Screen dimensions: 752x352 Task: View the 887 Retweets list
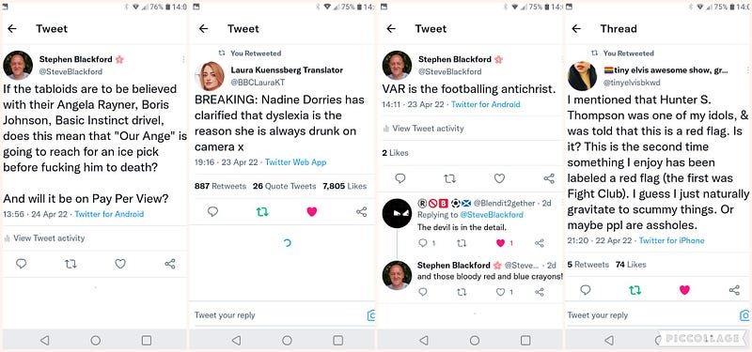coord(220,186)
